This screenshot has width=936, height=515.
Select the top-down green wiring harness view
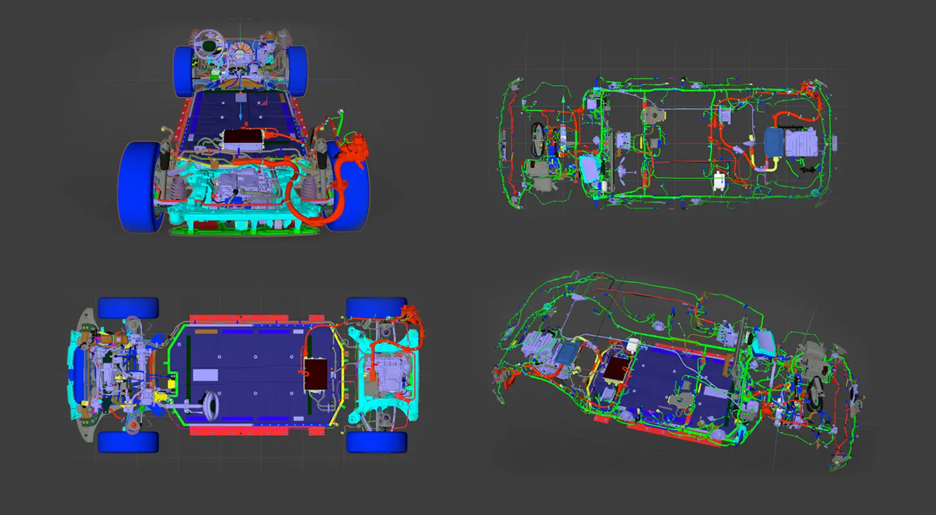click(x=667, y=143)
